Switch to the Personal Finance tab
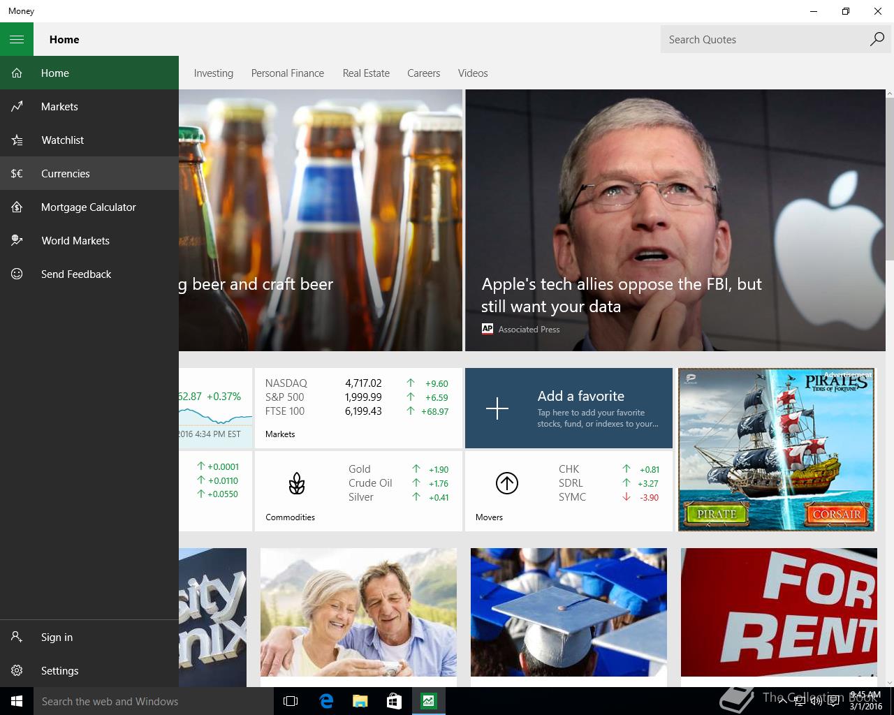 pos(288,73)
